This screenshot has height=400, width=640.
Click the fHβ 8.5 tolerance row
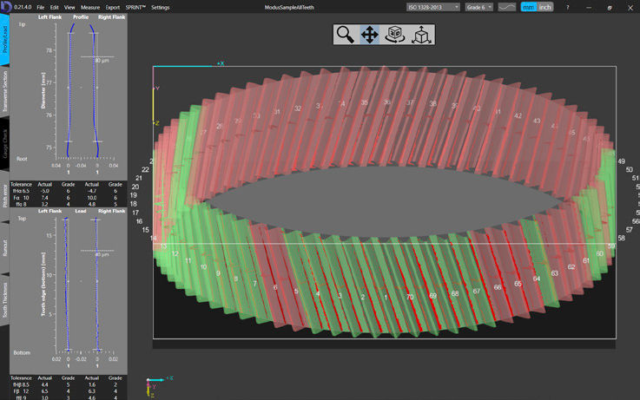pos(68,384)
